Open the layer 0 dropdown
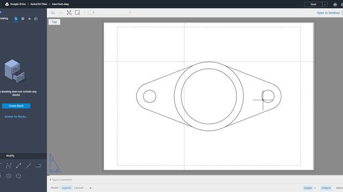The height and width of the screenshot is (192, 343). point(109,12)
